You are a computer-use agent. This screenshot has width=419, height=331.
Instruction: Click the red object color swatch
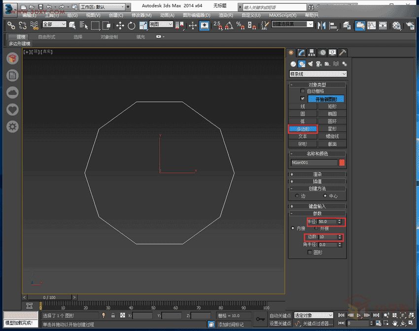(342, 162)
